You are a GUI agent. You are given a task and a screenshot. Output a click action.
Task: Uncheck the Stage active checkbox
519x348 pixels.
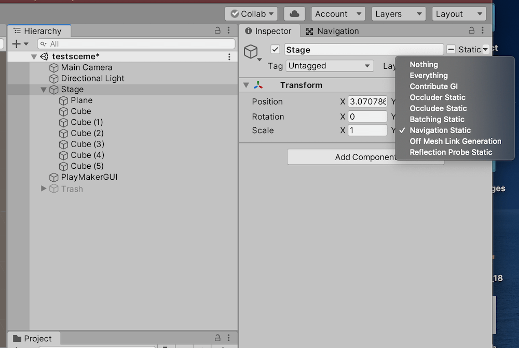point(275,50)
